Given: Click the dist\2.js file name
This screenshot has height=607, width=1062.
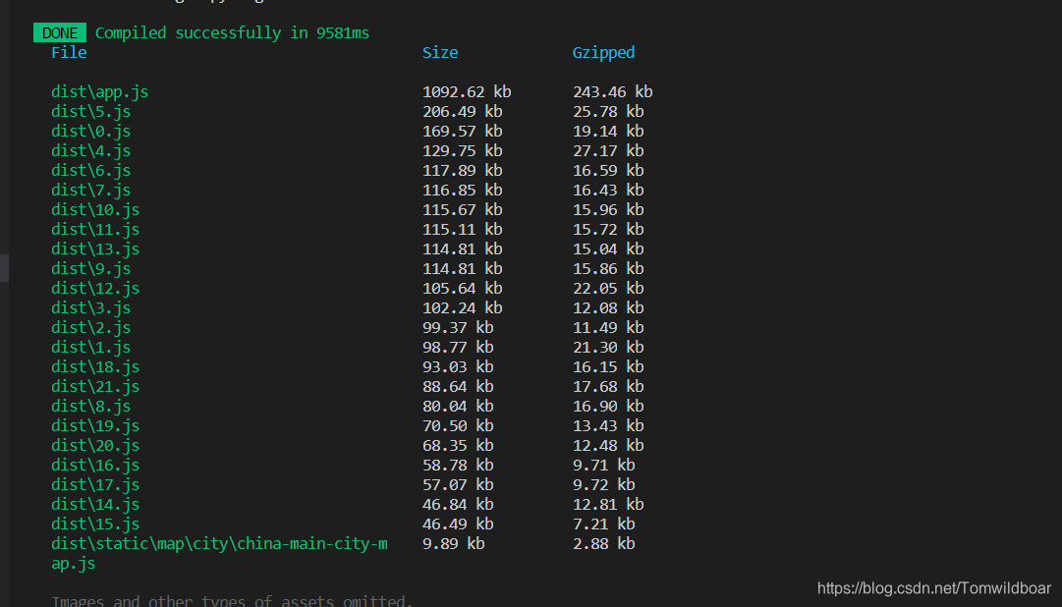Looking at the screenshot, I should click(x=90, y=327).
